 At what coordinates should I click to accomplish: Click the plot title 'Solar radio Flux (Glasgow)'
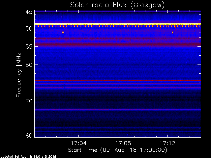click(x=117, y=5)
